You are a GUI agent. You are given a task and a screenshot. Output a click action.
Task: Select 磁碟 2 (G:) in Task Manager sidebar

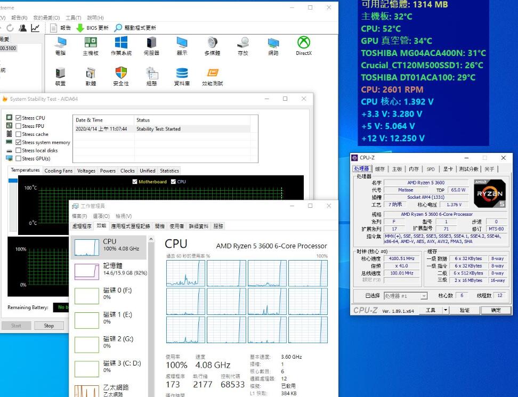pos(109,344)
